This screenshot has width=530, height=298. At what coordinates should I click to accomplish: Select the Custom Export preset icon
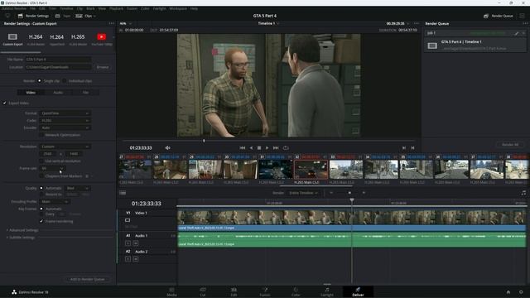tap(13, 36)
